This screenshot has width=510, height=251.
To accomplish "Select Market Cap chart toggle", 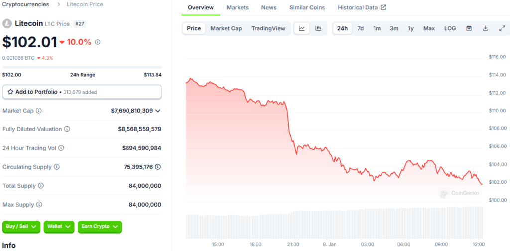I will [226, 28].
